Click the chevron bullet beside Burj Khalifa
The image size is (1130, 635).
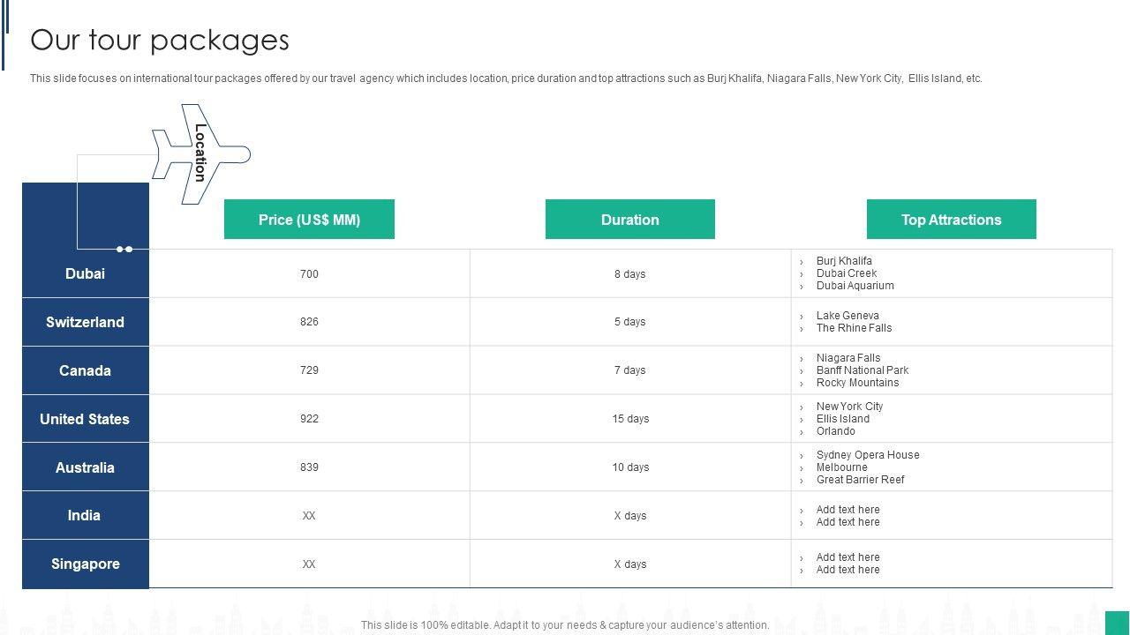pyautogui.click(x=802, y=262)
